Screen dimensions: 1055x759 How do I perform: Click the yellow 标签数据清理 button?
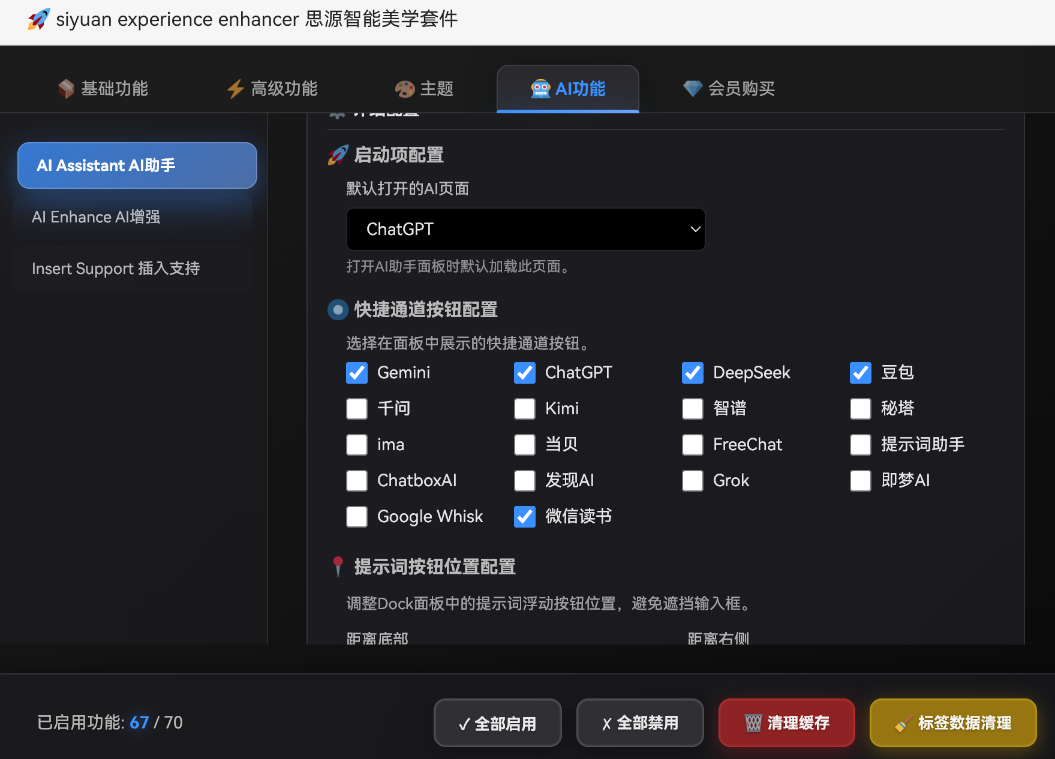pyautogui.click(x=953, y=723)
